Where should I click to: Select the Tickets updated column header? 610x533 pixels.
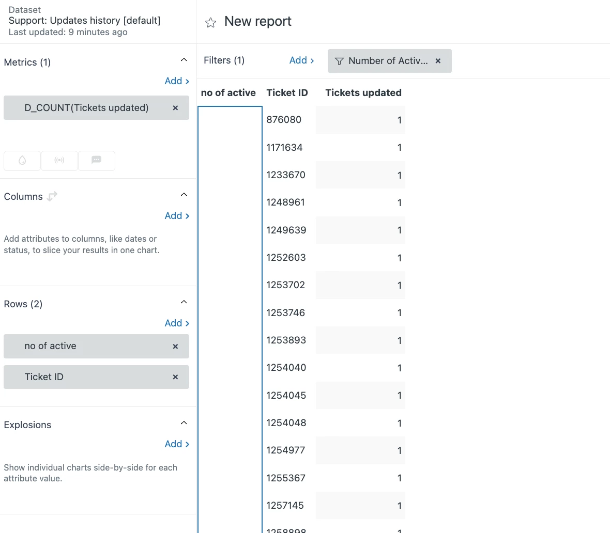[363, 93]
